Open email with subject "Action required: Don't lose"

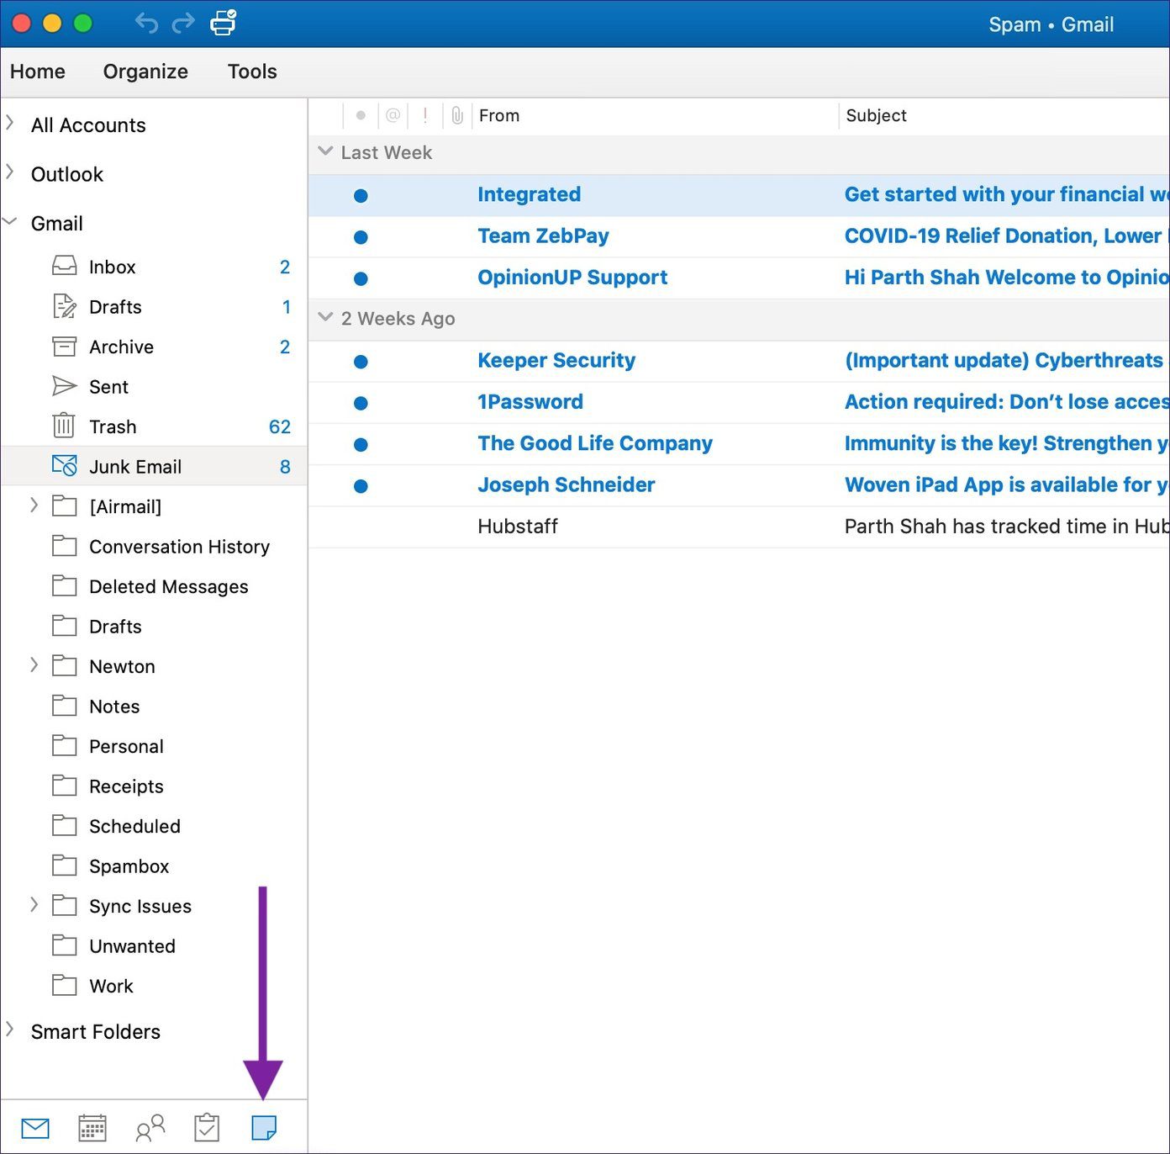point(739,402)
